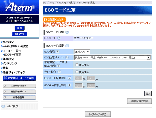Viewport: 156px width, 118px height.
Task: Open help icon beside ECOモード起動時刻
Action: (x=70, y=78)
